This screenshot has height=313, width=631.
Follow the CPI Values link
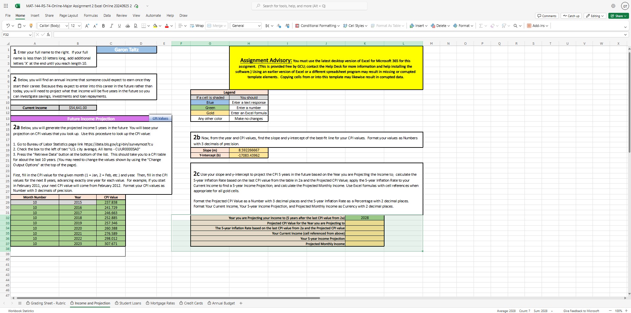click(x=160, y=119)
